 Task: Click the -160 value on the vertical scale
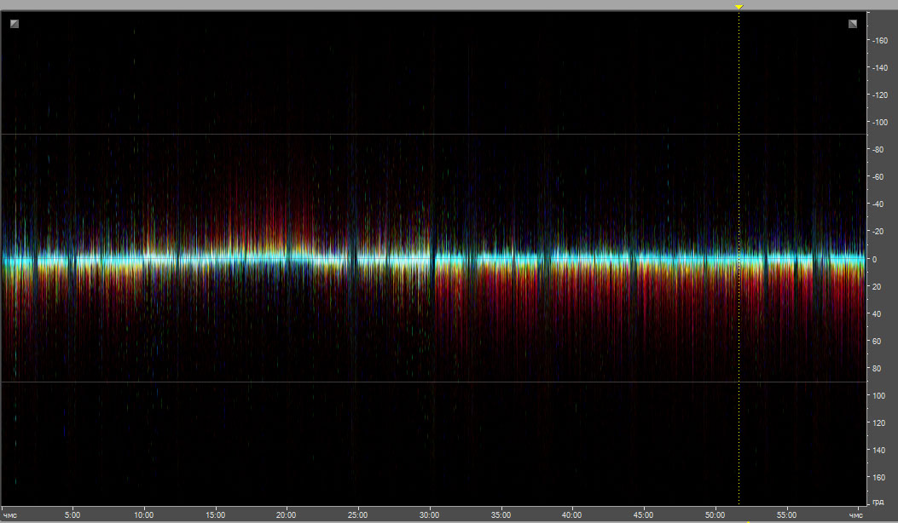tap(881, 40)
